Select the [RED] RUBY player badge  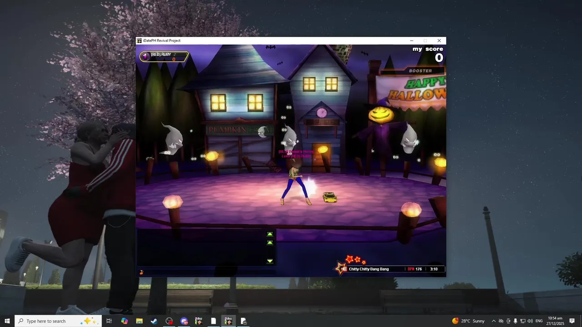coord(164,56)
